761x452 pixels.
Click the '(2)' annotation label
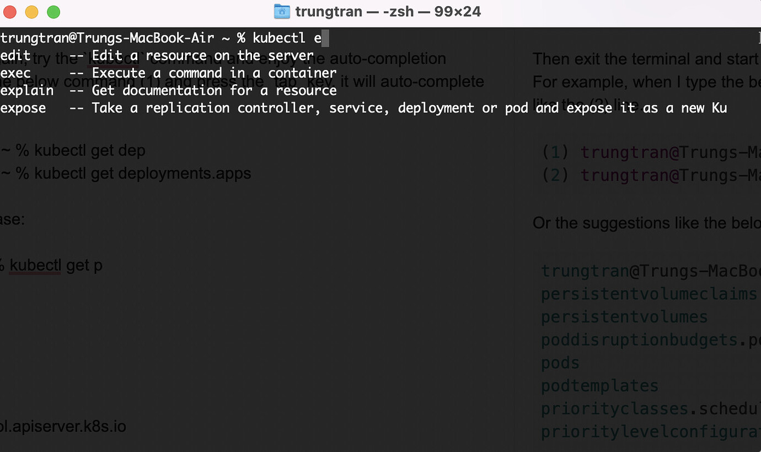(554, 175)
